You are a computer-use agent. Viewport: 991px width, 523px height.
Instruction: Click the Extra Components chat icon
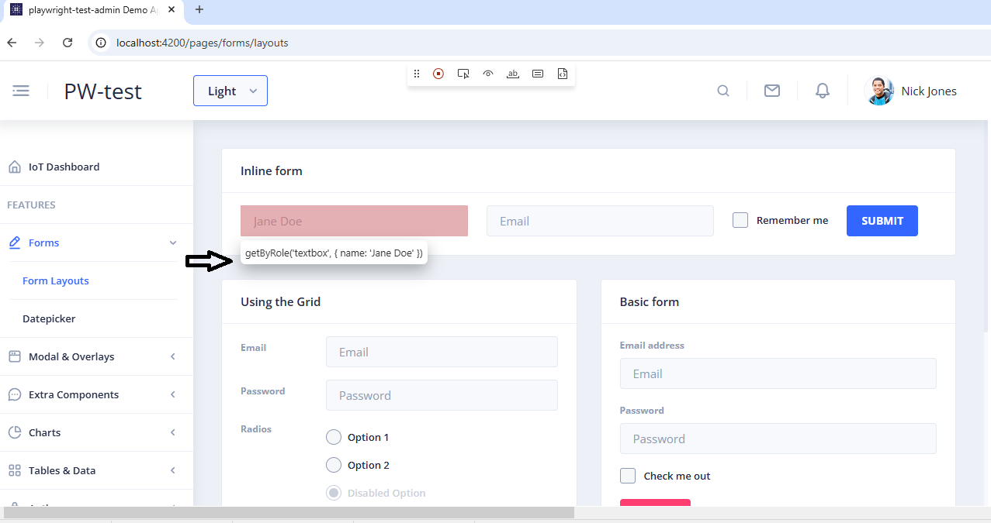[14, 394]
